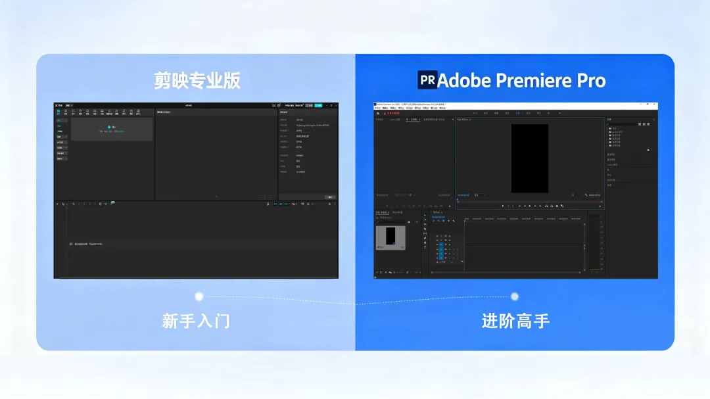
Task: Click the Mark In bracket in program monitor
Action: point(508,206)
